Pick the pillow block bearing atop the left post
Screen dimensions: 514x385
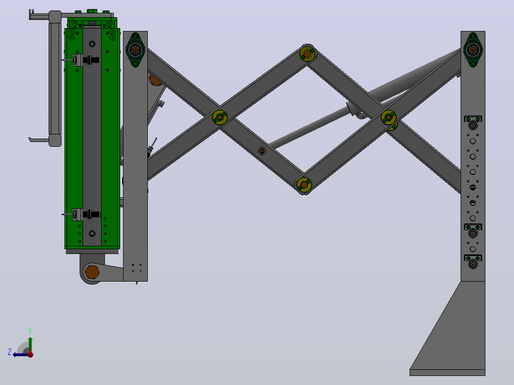(x=135, y=50)
